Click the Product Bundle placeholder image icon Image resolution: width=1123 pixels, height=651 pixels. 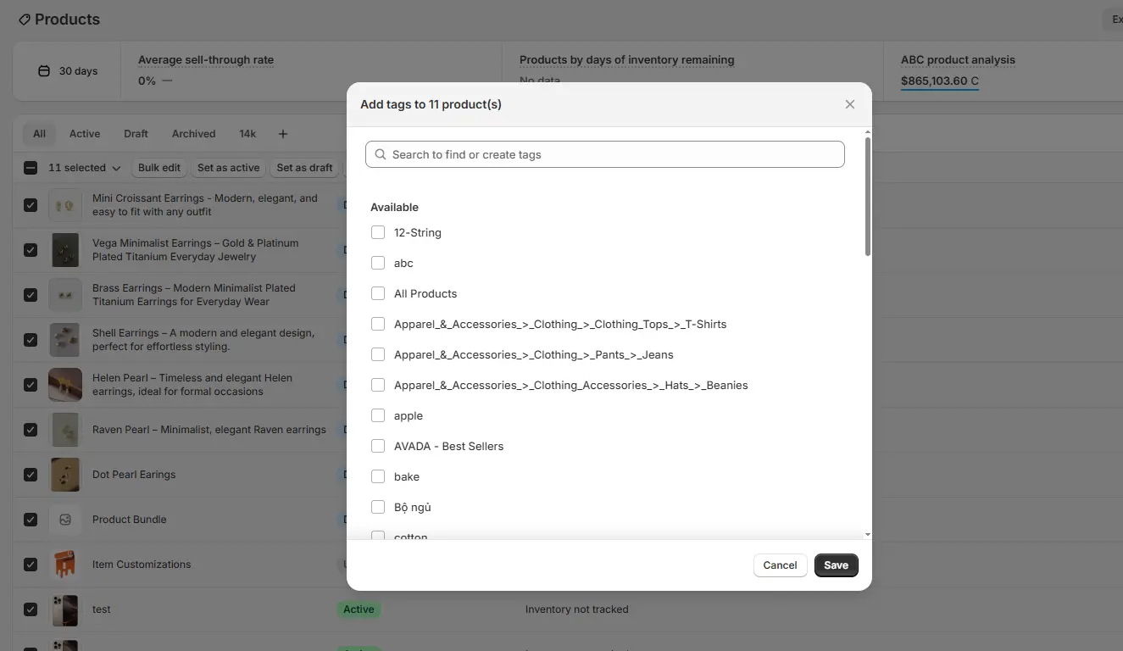tap(65, 519)
